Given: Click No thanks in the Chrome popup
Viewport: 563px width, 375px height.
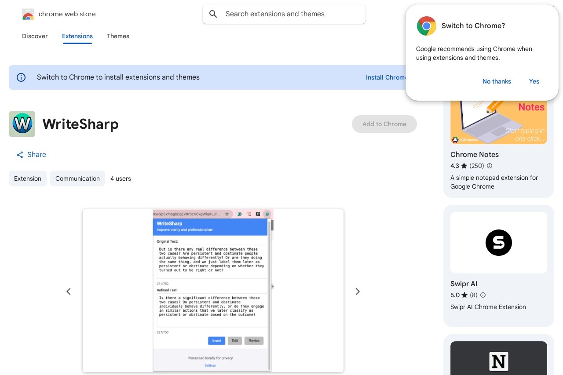Looking at the screenshot, I should coord(497,81).
